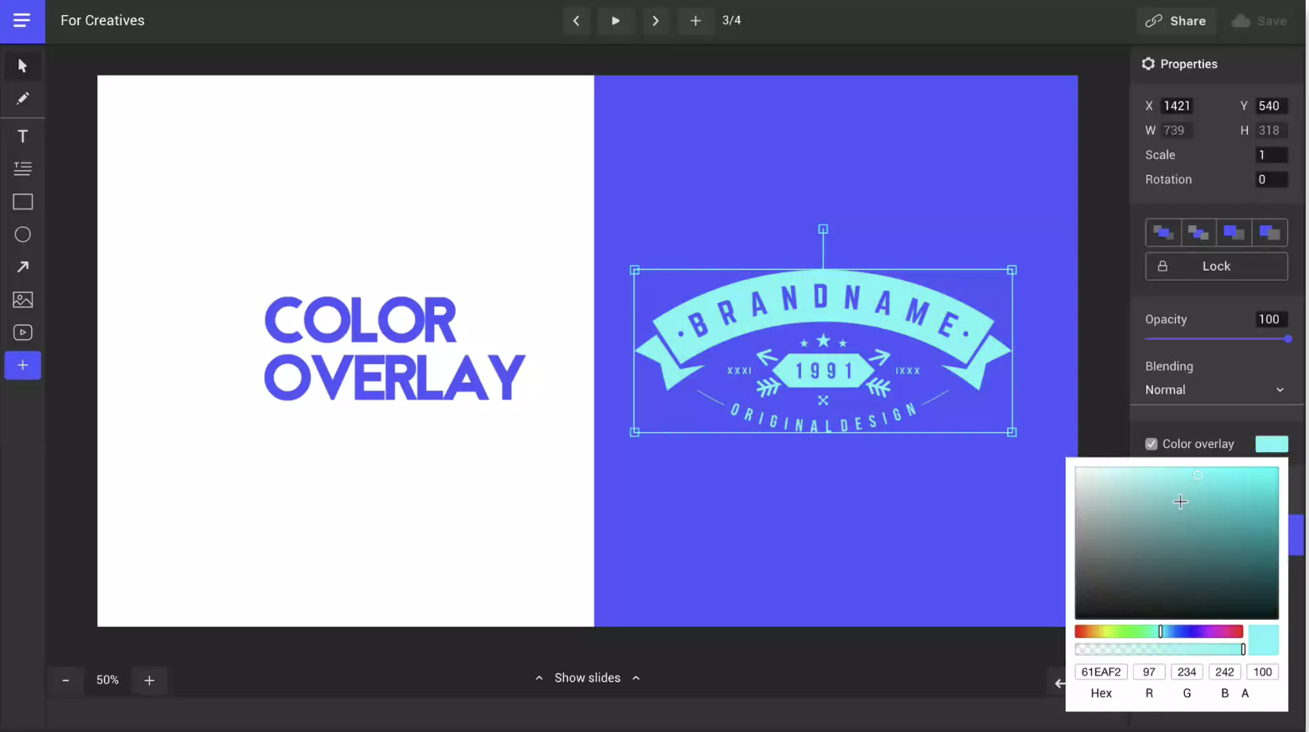Click the For Creatives title
Image resolution: width=1309 pixels, height=732 pixels.
pyautogui.click(x=102, y=21)
